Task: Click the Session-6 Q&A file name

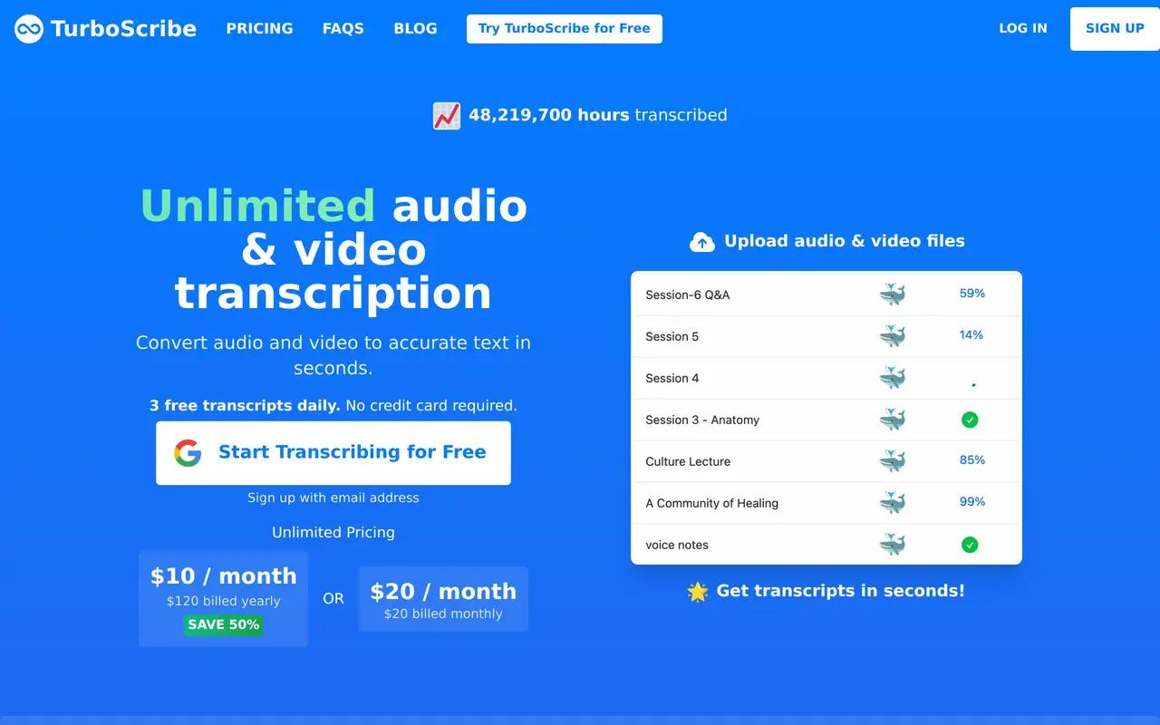Action: (687, 295)
